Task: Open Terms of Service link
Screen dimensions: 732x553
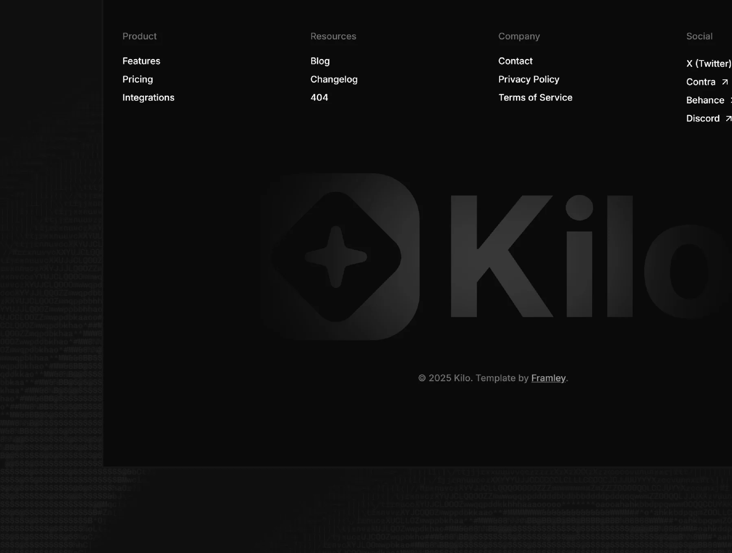Action: coord(535,98)
